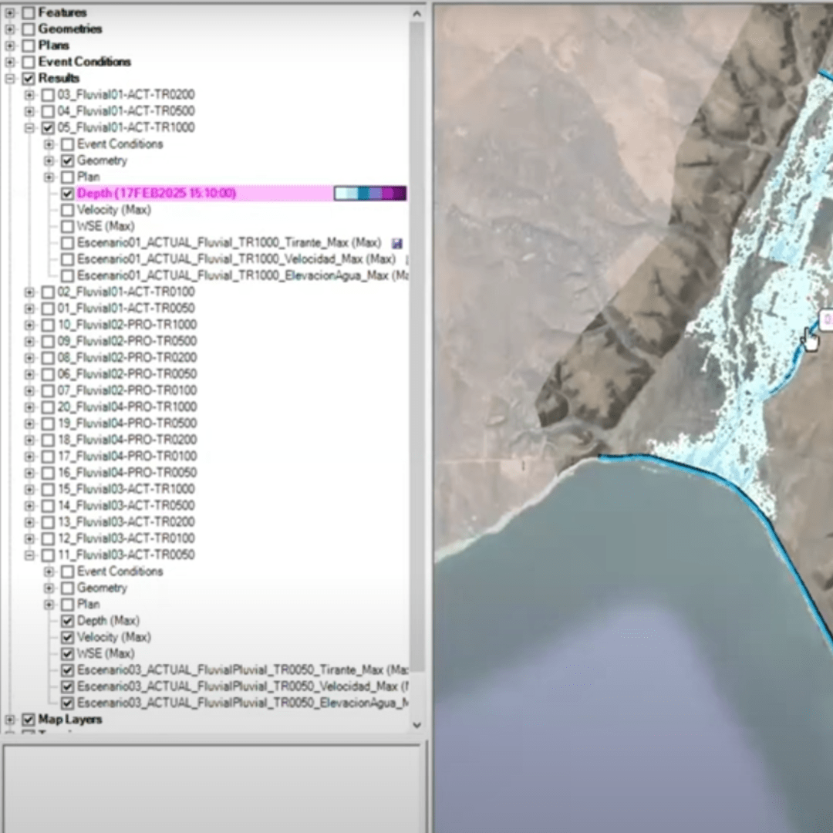833x833 pixels.
Task: Expand the Geometries tree node
Action: coord(11,29)
